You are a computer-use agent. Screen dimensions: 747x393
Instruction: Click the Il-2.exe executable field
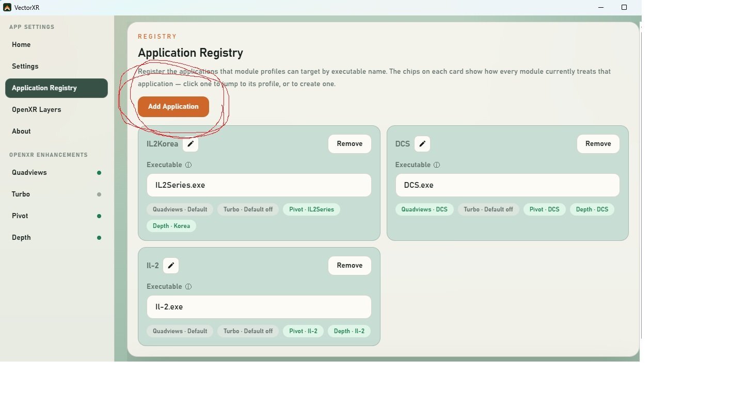click(259, 307)
